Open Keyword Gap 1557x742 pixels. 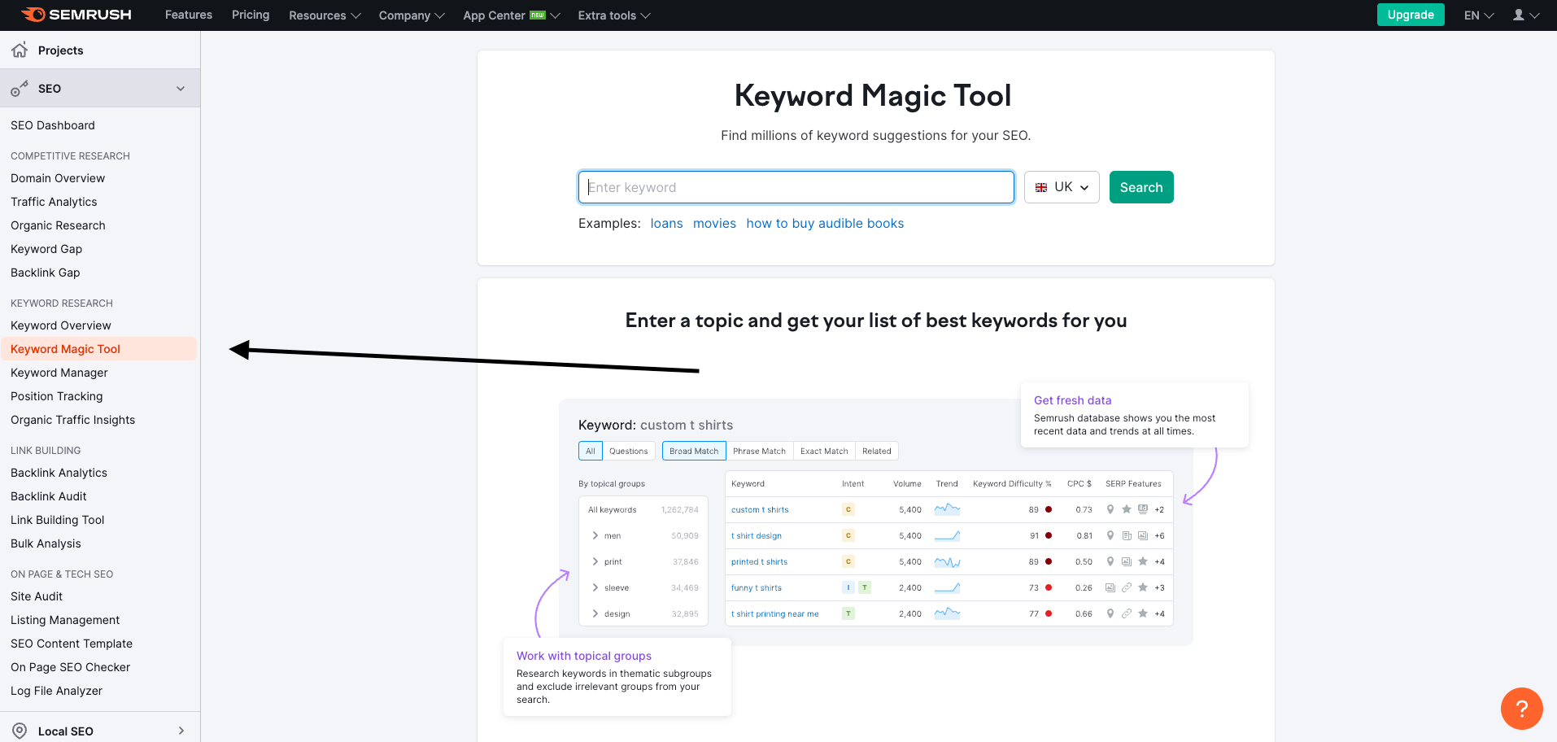click(46, 249)
